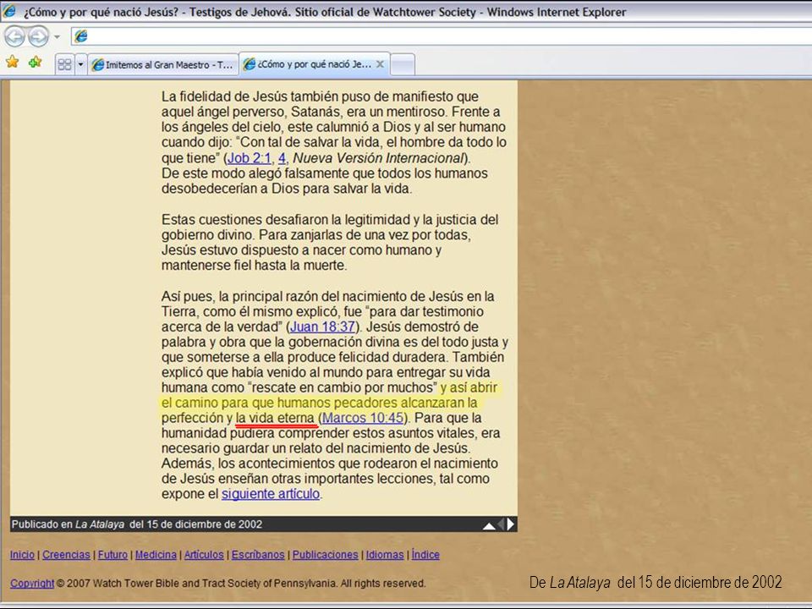Click the text 'Publicado en La Atalaya del 15 de diciembre de 2002'
This screenshot has height=609, width=812.
pyautogui.click(x=137, y=524)
